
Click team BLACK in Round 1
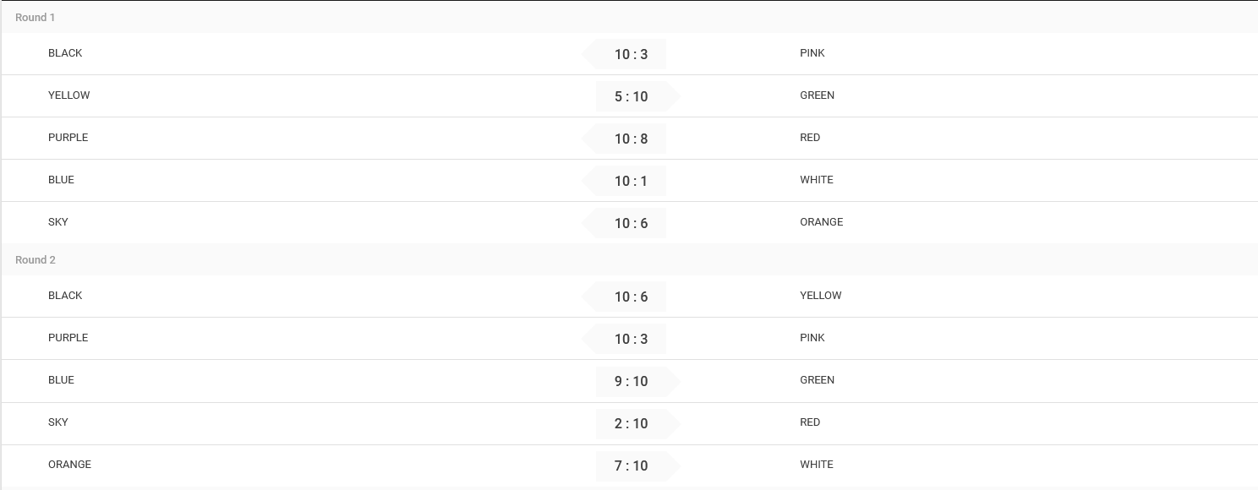tap(65, 53)
